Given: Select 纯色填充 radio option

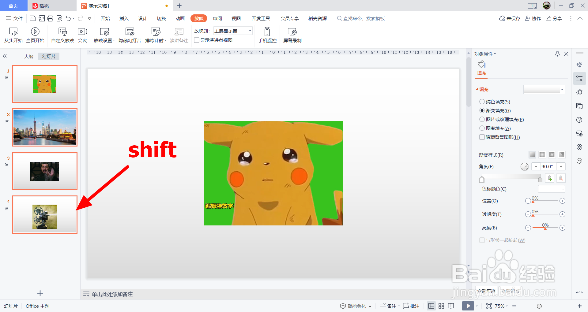Looking at the screenshot, I should [482, 102].
